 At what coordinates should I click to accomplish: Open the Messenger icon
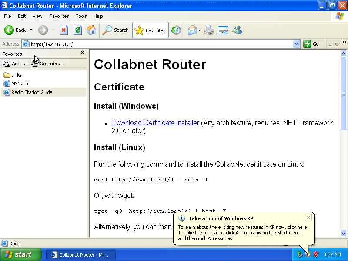(x=237, y=30)
